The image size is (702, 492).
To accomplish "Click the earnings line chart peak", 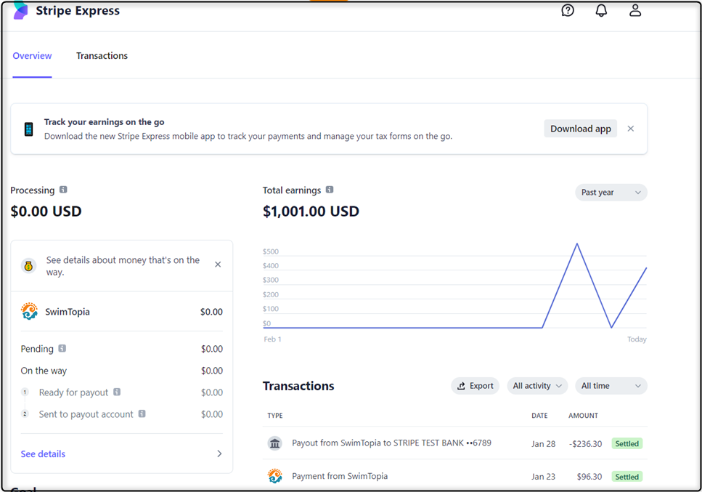I will click(x=577, y=243).
